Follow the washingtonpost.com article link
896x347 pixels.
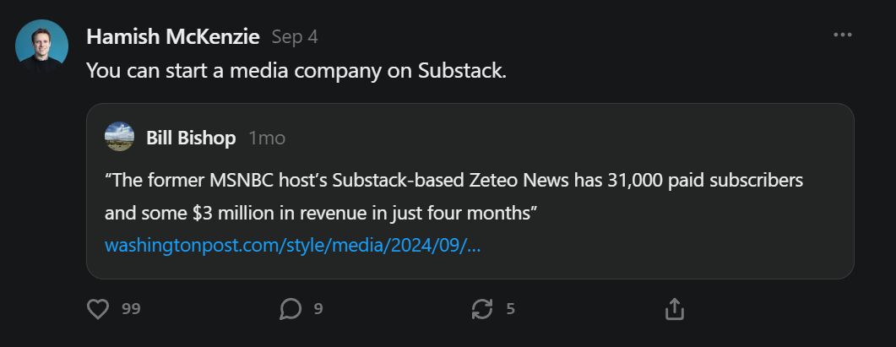click(292, 246)
